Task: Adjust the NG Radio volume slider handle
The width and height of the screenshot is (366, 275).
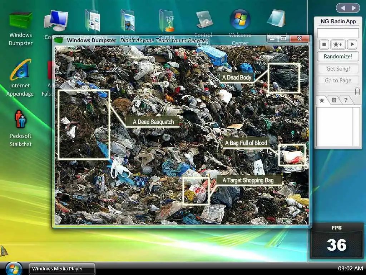Action: pos(357,91)
